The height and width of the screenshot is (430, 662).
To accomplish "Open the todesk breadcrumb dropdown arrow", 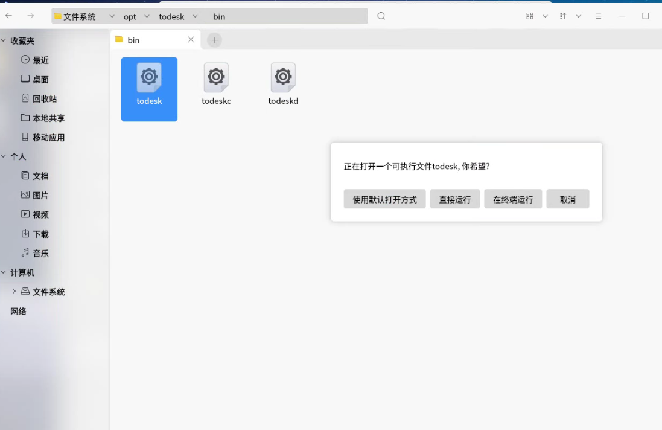I will coord(195,16).
